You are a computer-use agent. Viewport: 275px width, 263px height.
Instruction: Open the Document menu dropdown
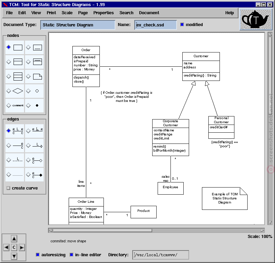point(149,13)
